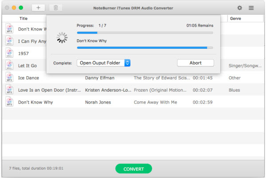Viewport: 266px width, 178px height.
Task: Open the hamburger menu
Action: click(251, 8)
